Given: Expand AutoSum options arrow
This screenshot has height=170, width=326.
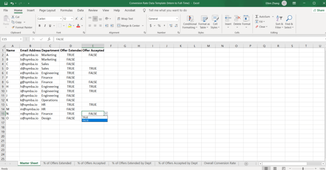Looking at the screenshot, I should point(273,17).
